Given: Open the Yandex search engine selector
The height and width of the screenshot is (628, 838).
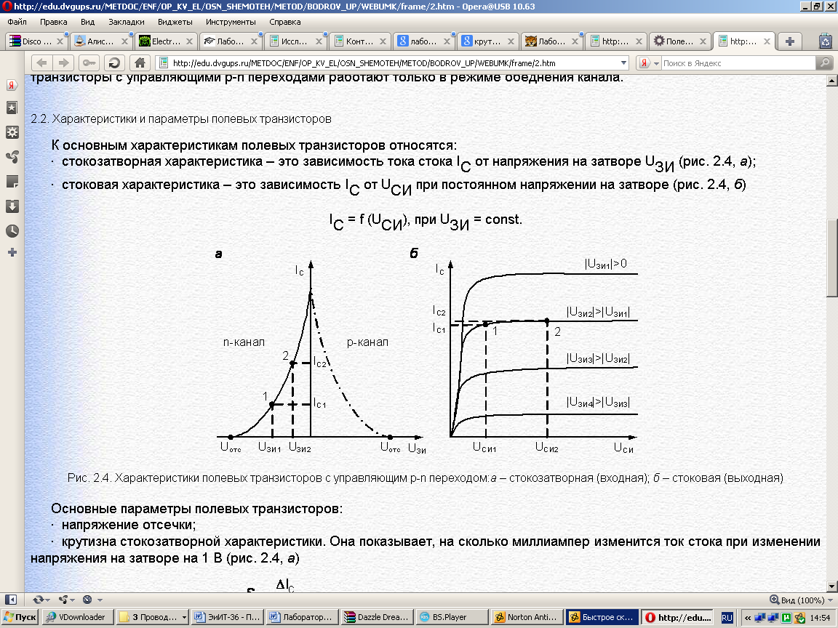Looking at the screenshot, I should pyautogui.click(x=650, y=63).
